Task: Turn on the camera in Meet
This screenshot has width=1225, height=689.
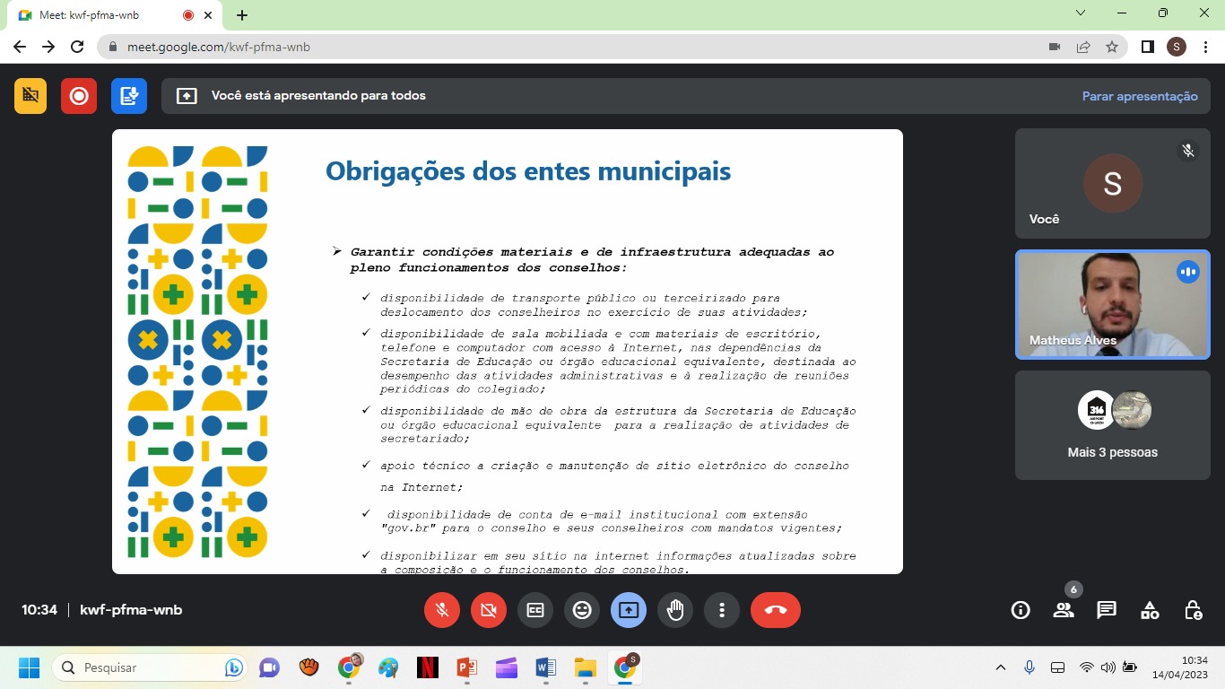Action: [489, 610]
